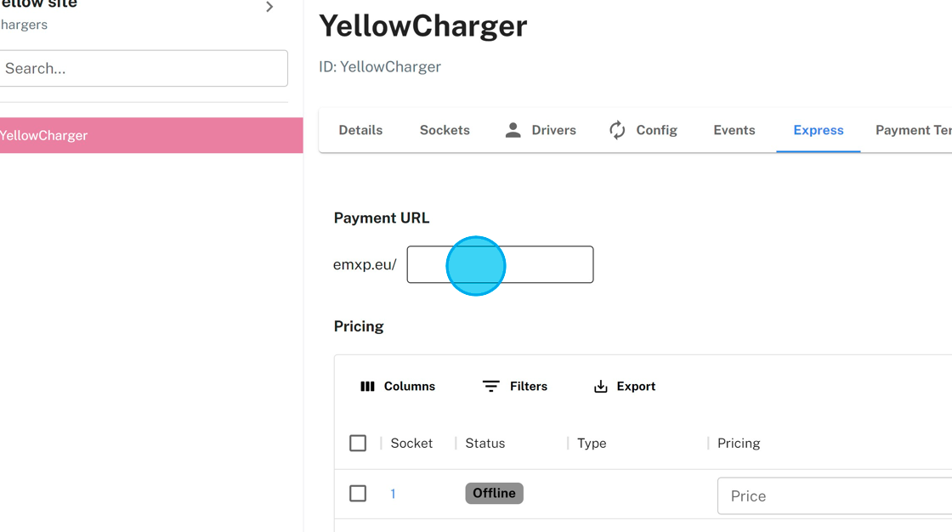Go to the Events tab
952x532 pixels.
pyautogui.click(x=734, y=130)
